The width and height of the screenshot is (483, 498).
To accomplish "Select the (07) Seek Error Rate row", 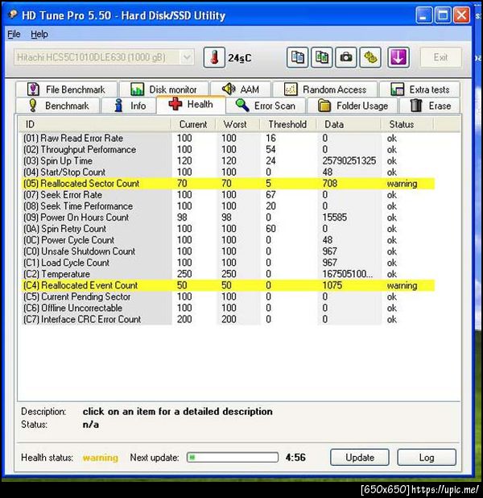I will (228, 195).
